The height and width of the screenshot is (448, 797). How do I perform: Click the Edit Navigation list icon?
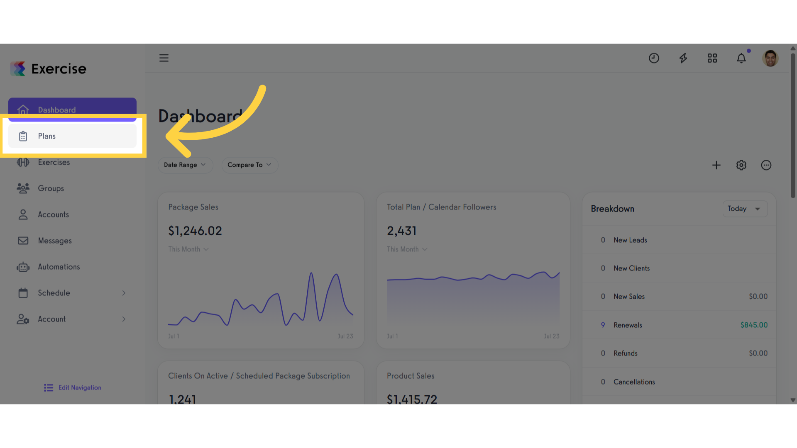49,387
